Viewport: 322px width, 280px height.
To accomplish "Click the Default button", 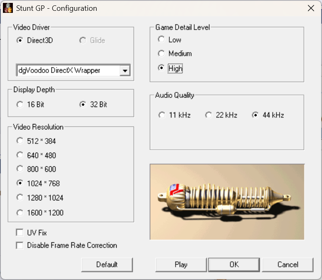I will pyautogui.click(x=107, y=265).
